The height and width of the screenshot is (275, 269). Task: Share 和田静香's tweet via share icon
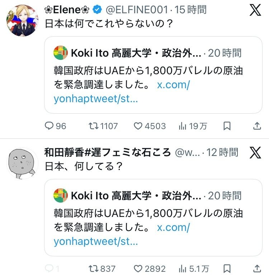(x=257, y=268)
